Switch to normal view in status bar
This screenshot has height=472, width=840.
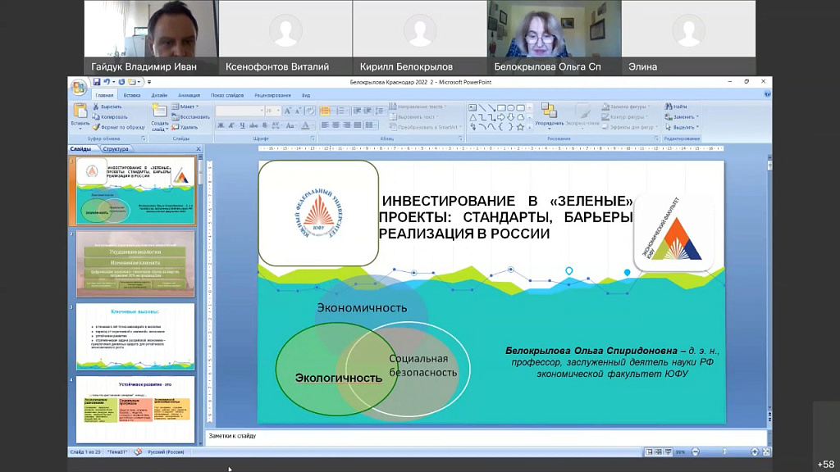649,452
